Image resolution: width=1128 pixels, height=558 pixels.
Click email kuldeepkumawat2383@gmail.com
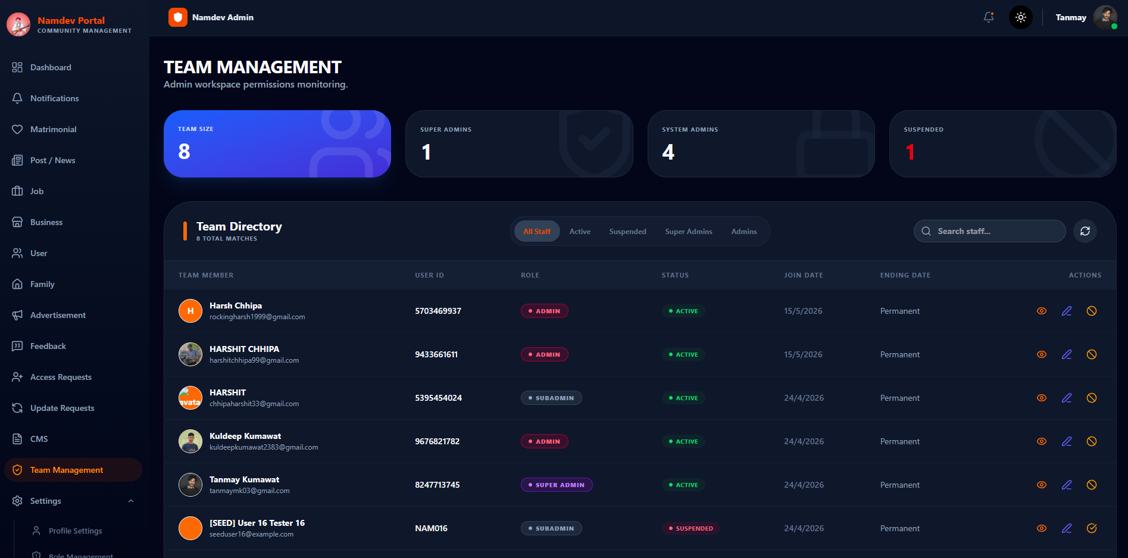click(264, 447)
